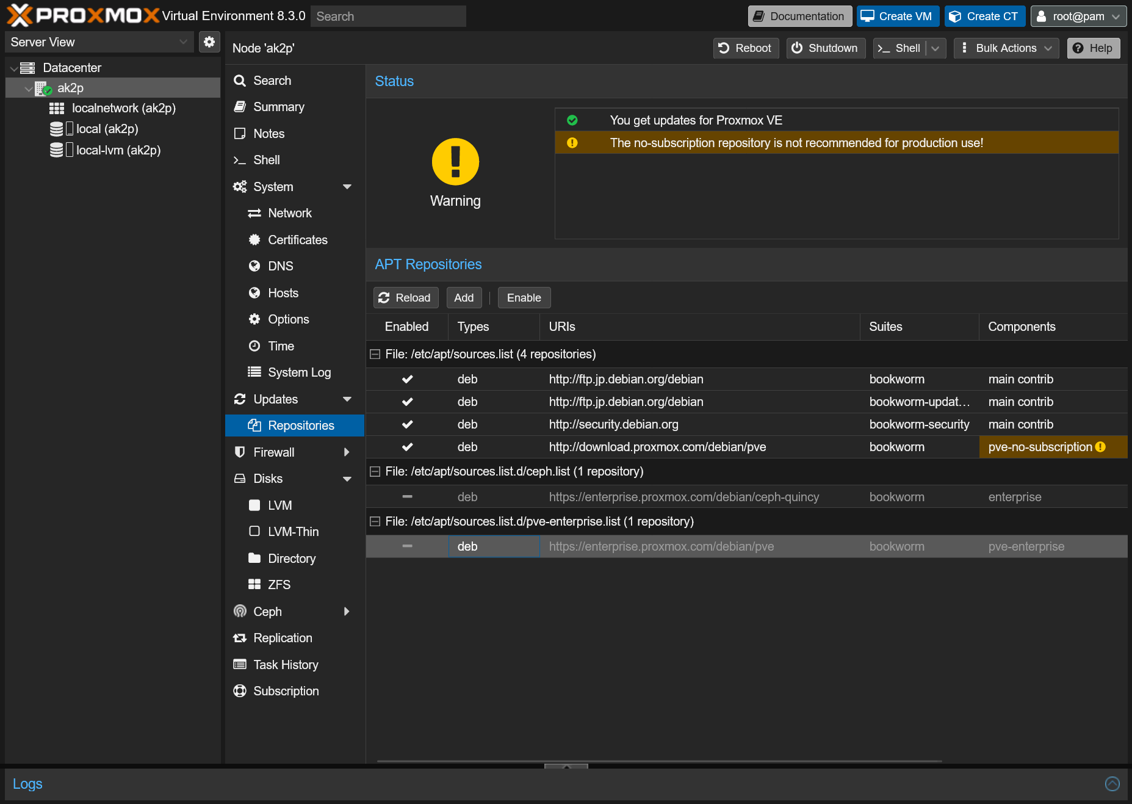
Task: Collapse the ak2p node chevron
Action: 28,89
